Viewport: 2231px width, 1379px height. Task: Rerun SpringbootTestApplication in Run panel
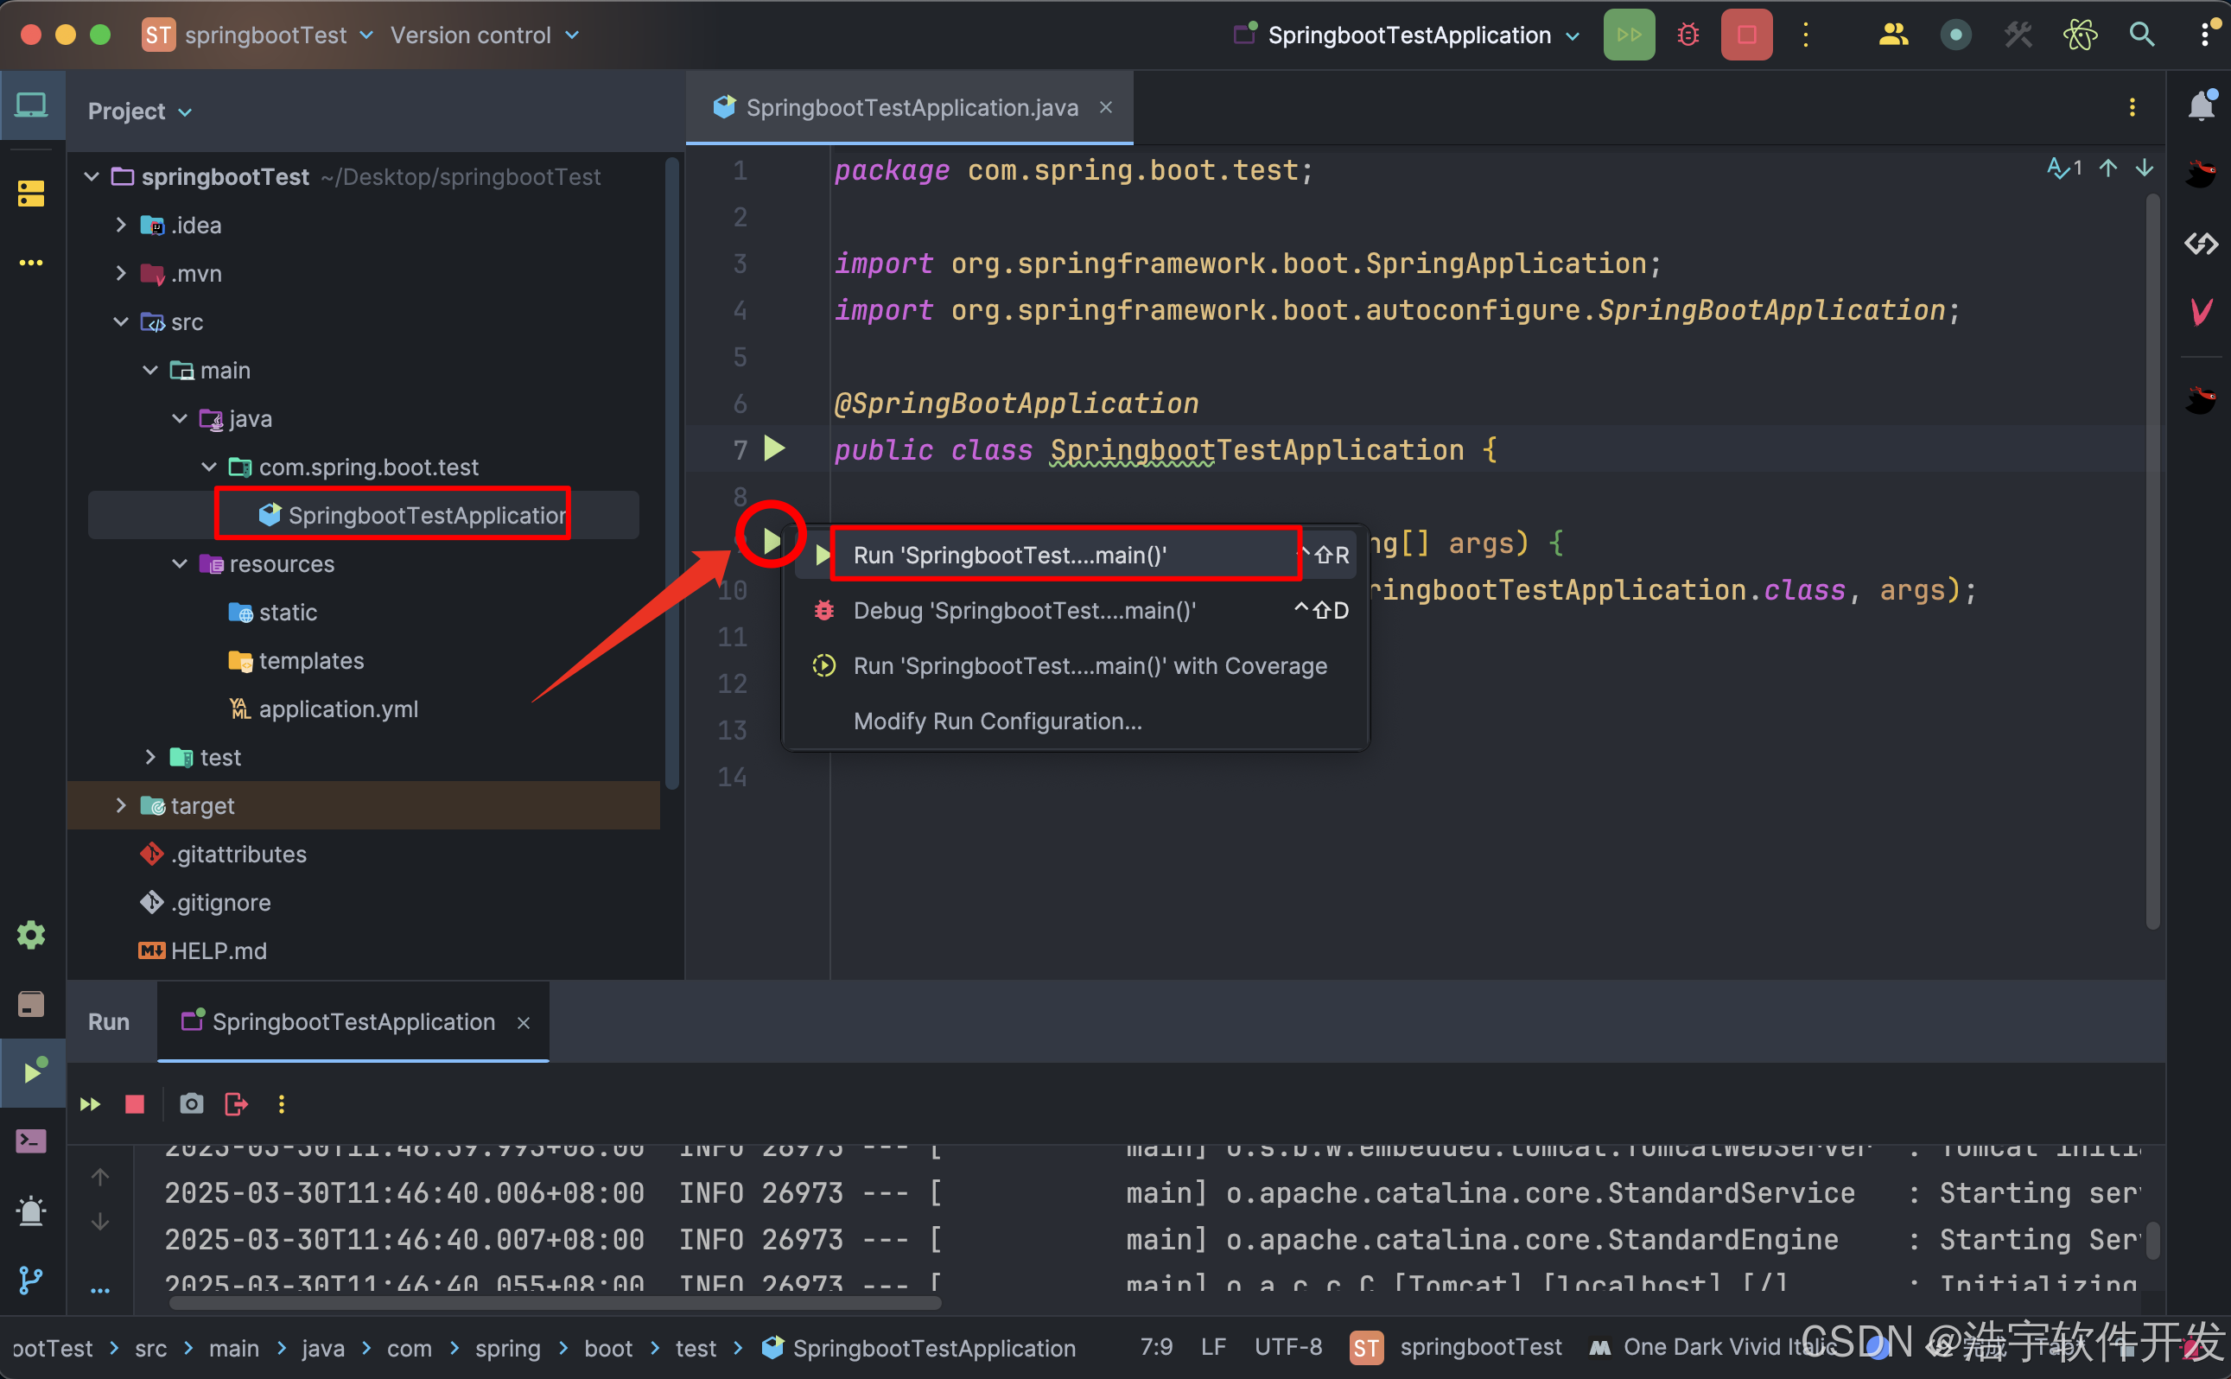[x=91, y=1103]
